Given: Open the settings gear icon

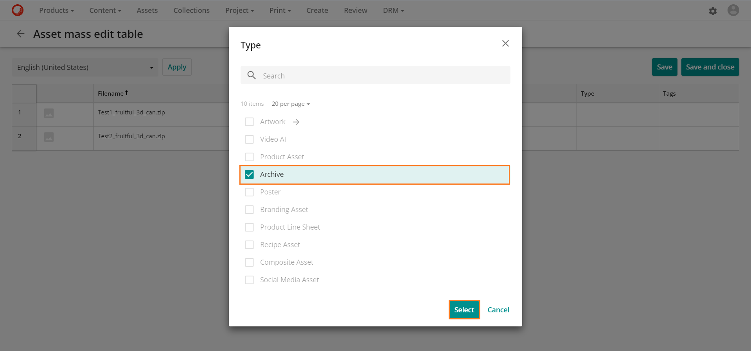Looking at the screenshot, I should (x=713, y=11).
